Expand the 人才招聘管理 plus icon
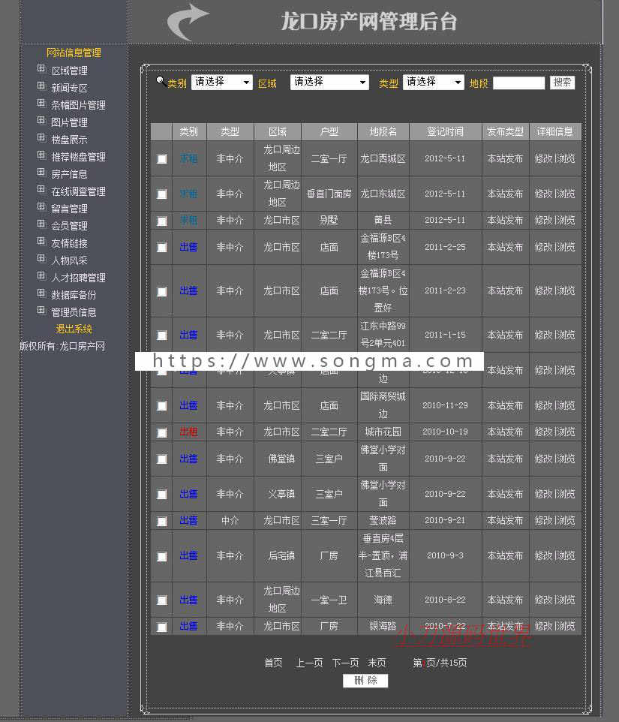 point(41,275)
